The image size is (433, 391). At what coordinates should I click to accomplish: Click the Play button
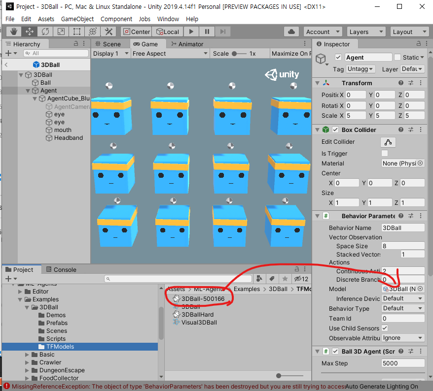[191, 32]
